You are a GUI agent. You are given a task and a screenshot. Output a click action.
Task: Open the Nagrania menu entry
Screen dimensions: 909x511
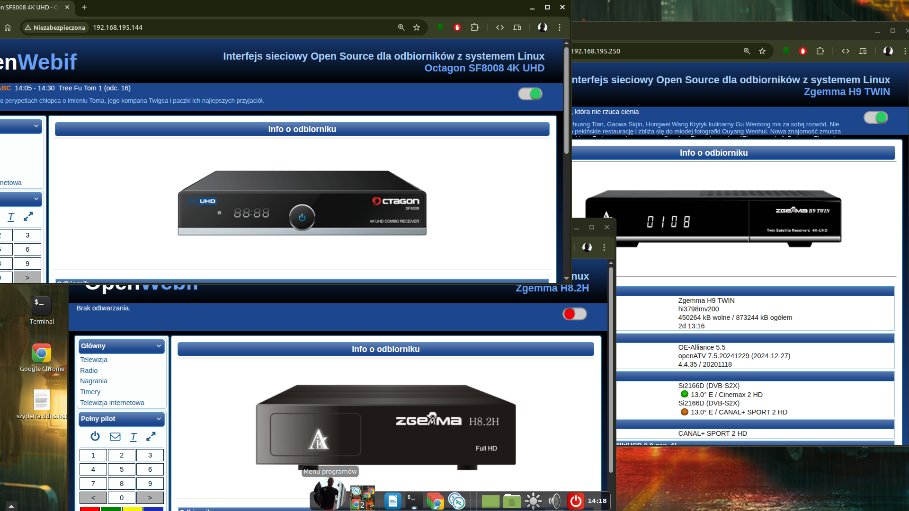tap(94, 381)
